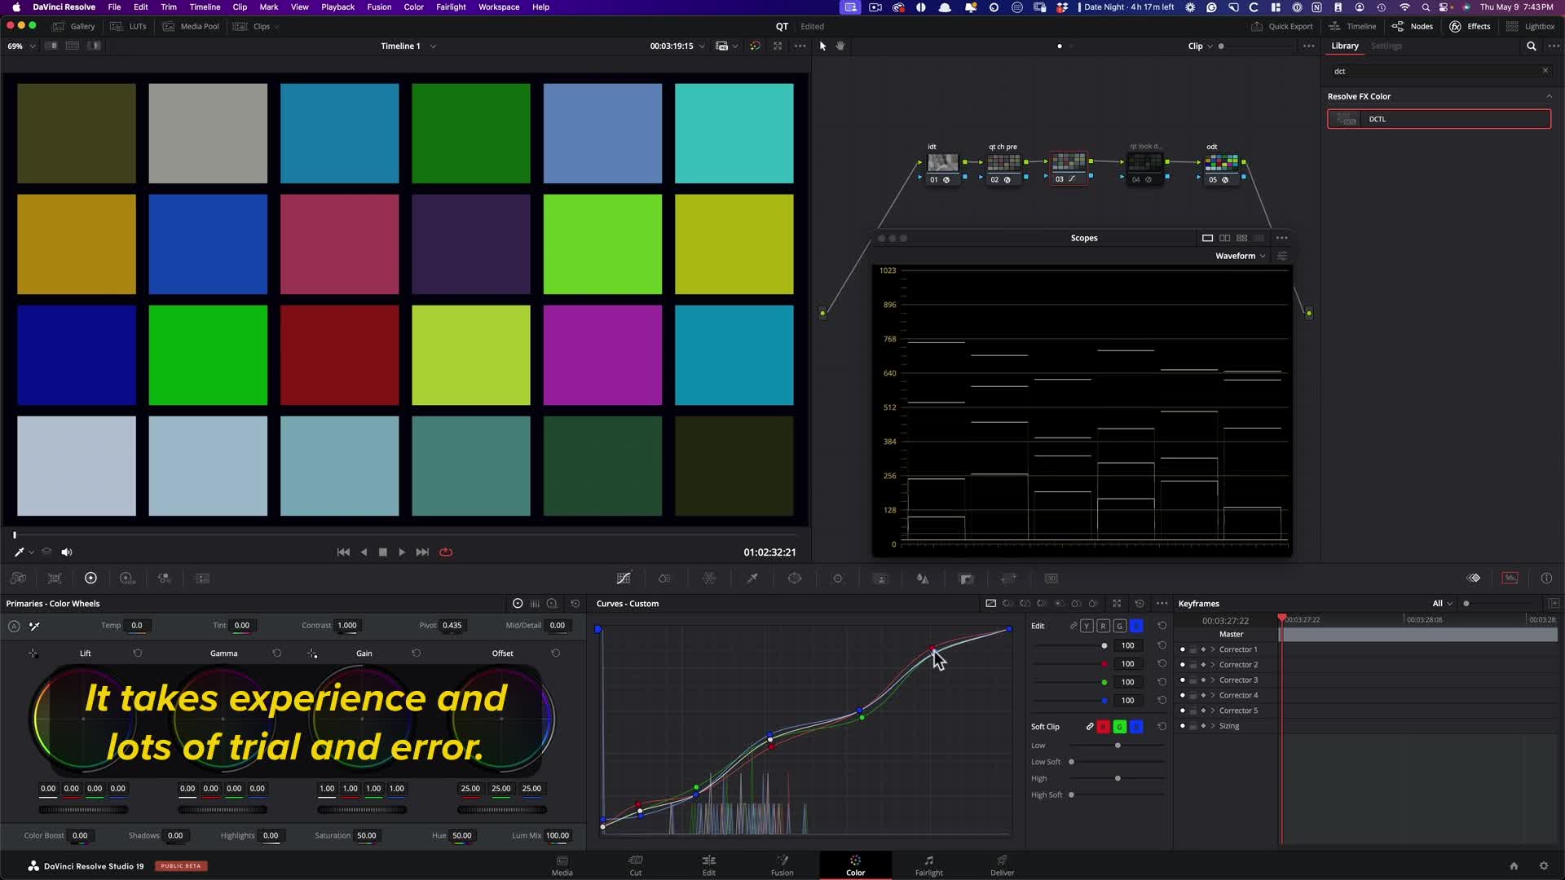Screen dimensions: 1565x880
Task: Open the Tracker palette icon
Action: click(x=838, y=579)
